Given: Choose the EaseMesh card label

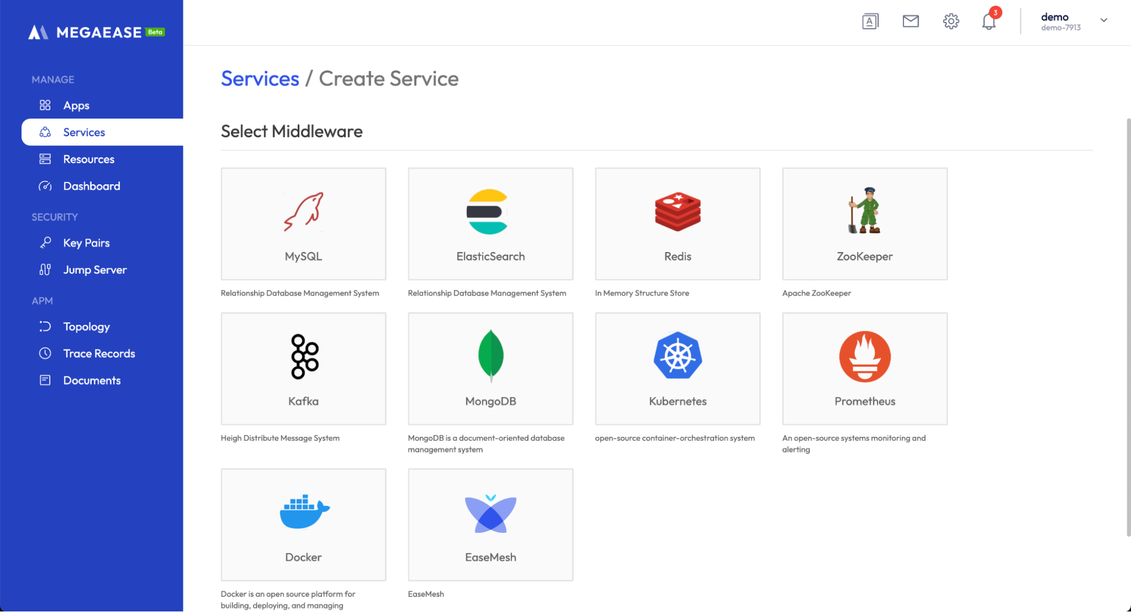Looking at the screenshot, I should click(x=491, y=557).
